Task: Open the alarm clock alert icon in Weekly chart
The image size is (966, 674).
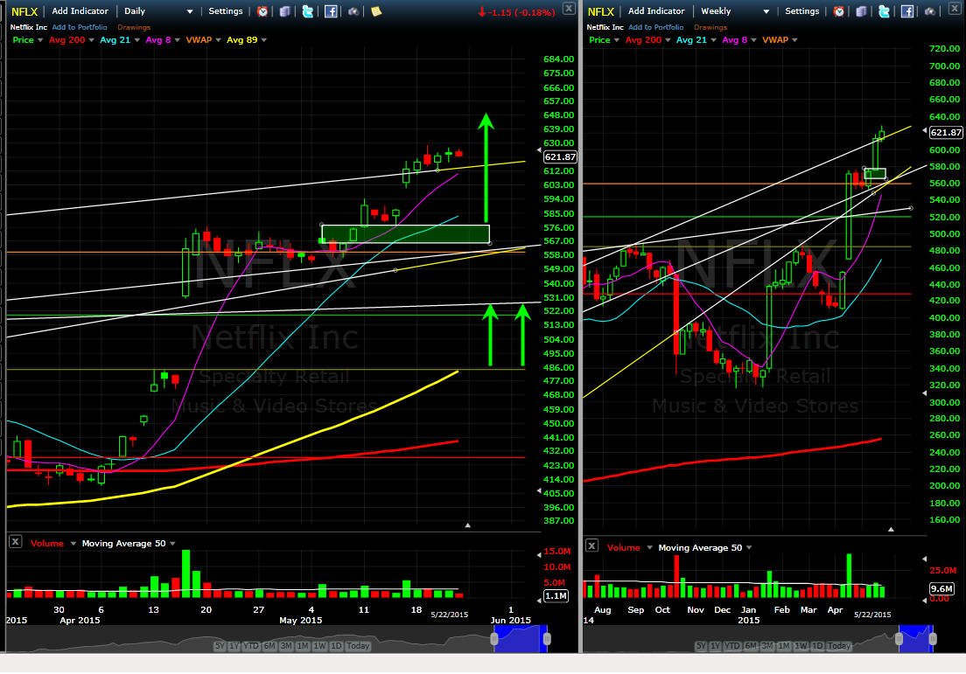Action: pyautogui.click(x=839, y=11)
